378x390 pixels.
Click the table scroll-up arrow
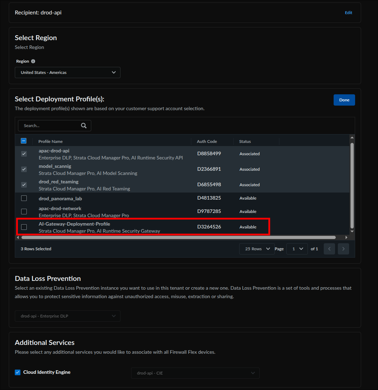(x=352, y=138)
